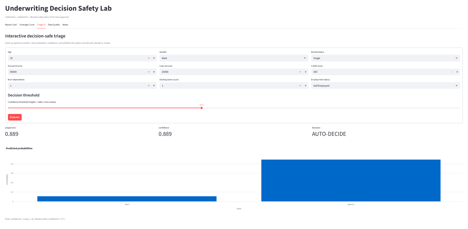Lower Credit score with minus icon
The width and height of the screenshot is (468, 229).
click(452, 72)
